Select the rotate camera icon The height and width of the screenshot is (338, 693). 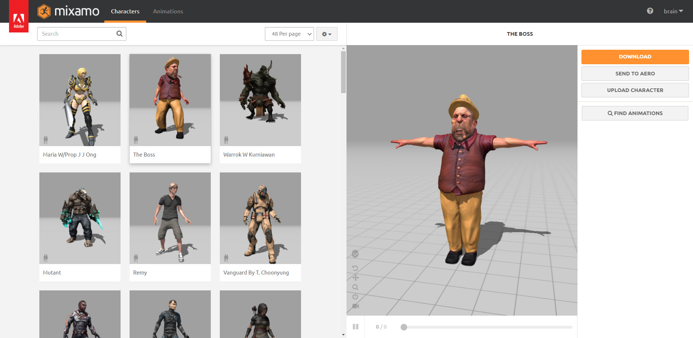[355, 268]
